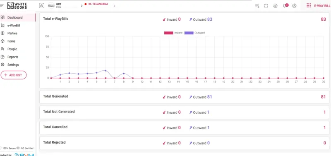
Task: Click outward arrow icon in Total Cancelled
Action: (191, 128)
